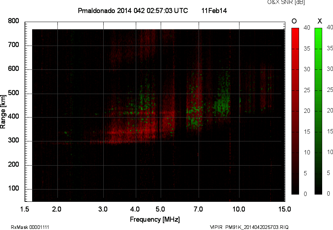Click the 'X' label above green color bar
Screen dimensions: 333x230
(319, 21)
